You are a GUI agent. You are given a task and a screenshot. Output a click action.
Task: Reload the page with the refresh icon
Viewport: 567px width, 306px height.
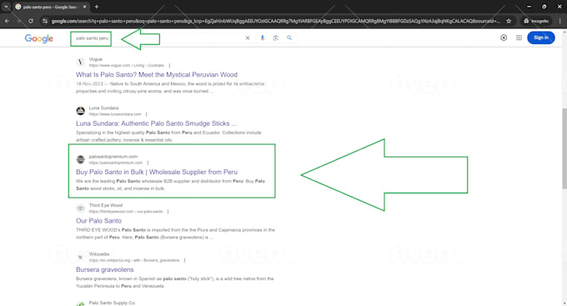(31, 21)
